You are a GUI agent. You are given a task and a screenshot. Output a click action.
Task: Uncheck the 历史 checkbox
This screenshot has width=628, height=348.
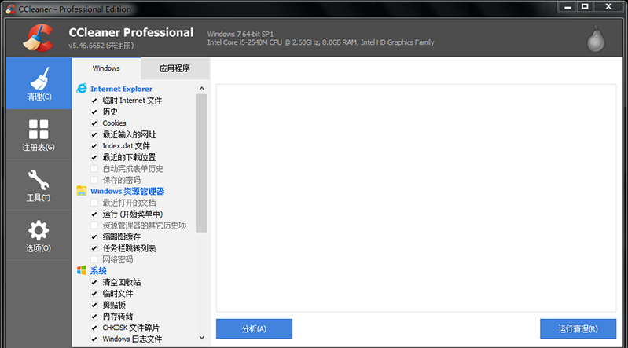tap(94, 112)
